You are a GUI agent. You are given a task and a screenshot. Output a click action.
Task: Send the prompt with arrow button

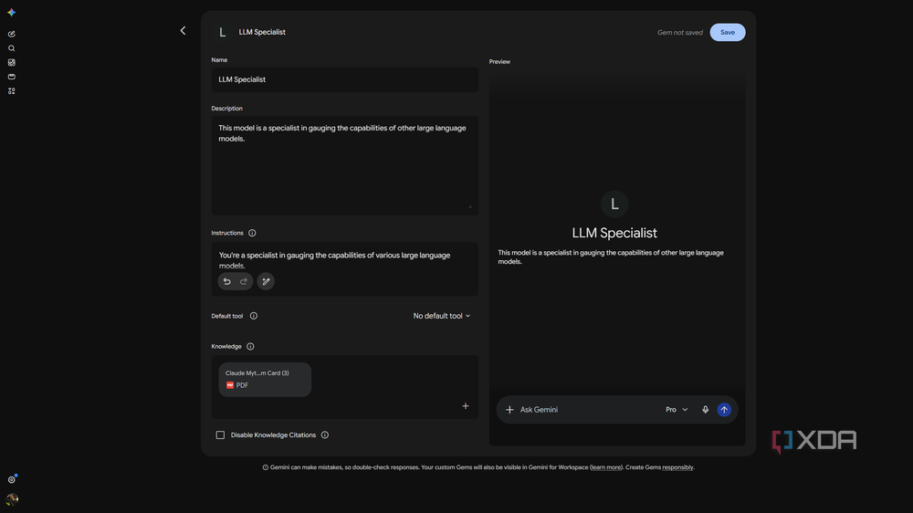pyautogui.click(x=724, y=410)
